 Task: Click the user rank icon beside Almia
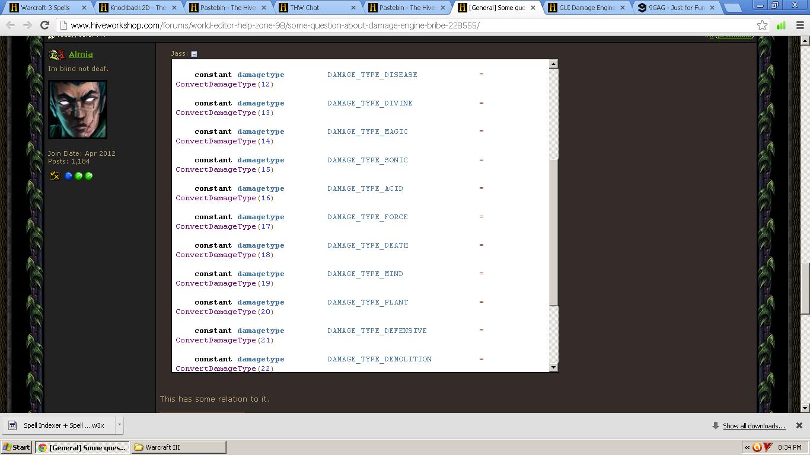coord(57,55)
